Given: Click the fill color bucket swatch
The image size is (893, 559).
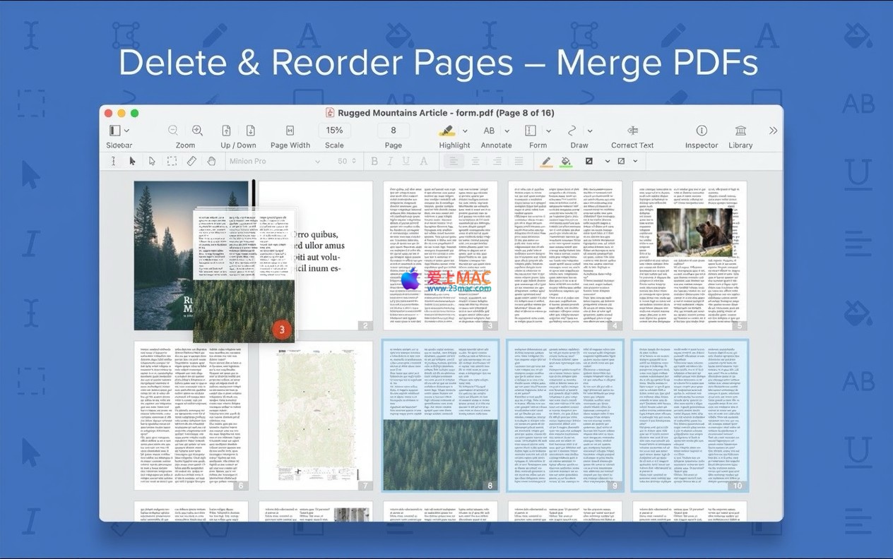Looking at the screenshot, I should (x=566, y=161).
